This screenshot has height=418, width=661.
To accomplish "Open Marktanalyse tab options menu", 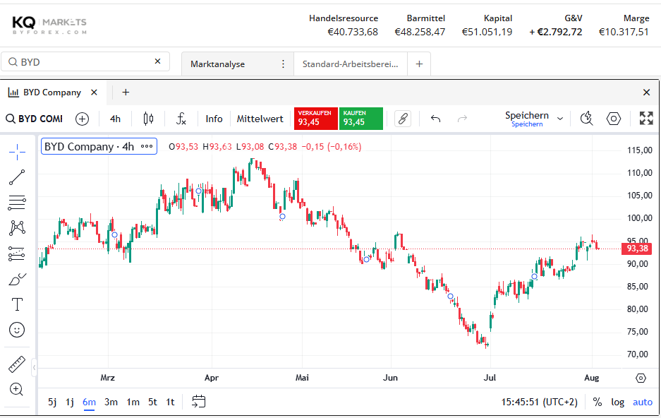I will click(x=283, y=64).
